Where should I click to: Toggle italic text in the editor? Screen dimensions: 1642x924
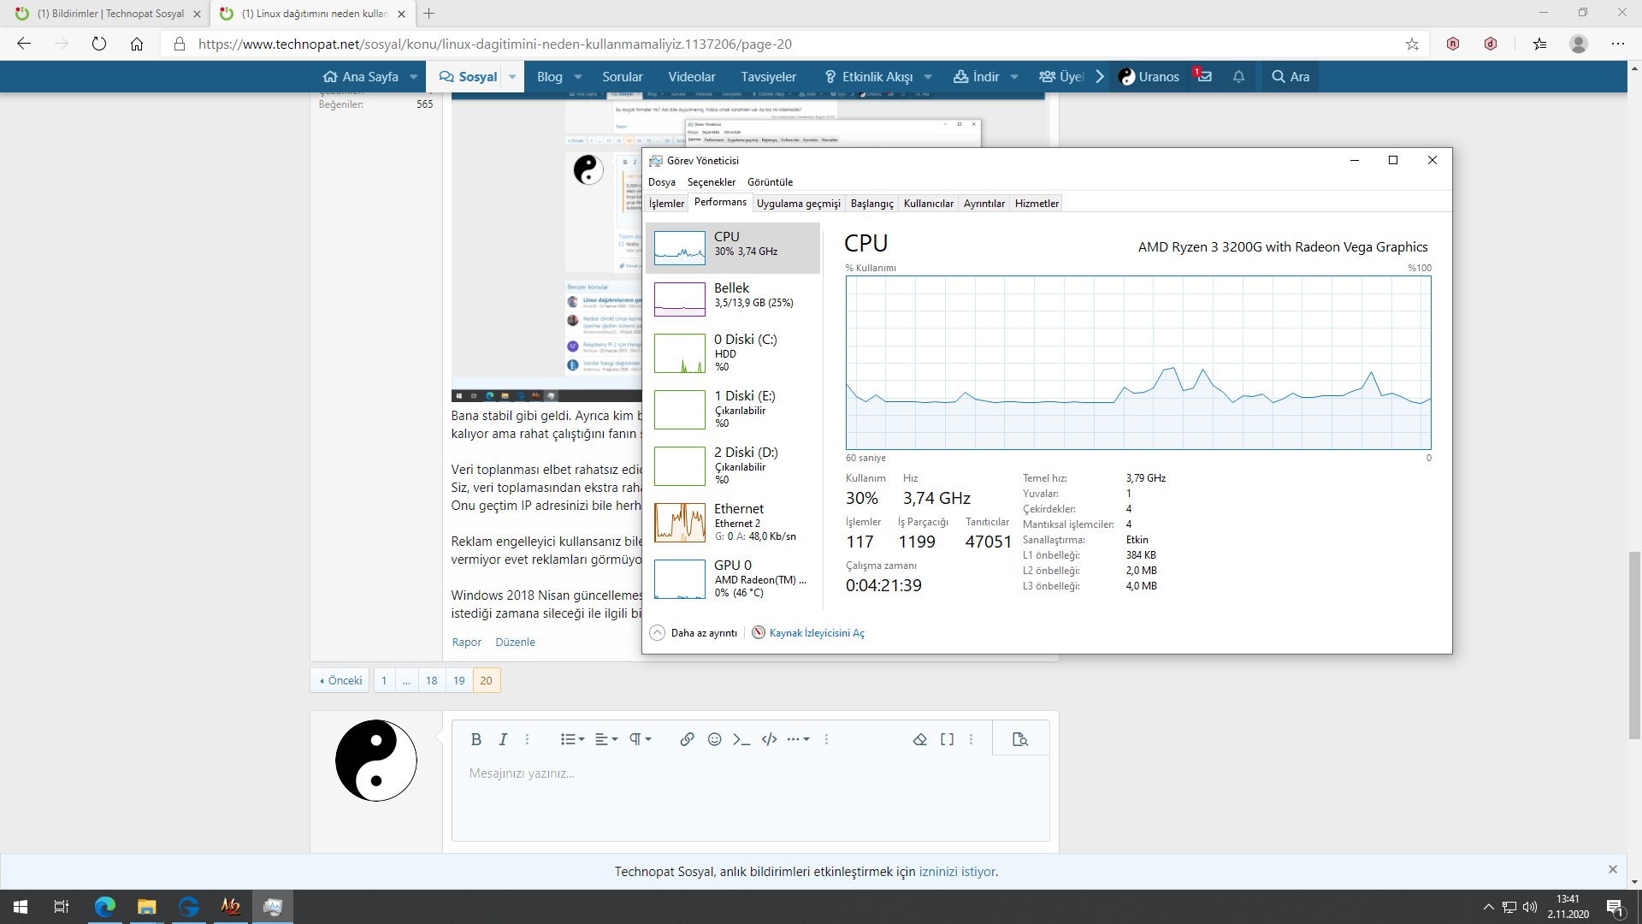click(503, 739)
